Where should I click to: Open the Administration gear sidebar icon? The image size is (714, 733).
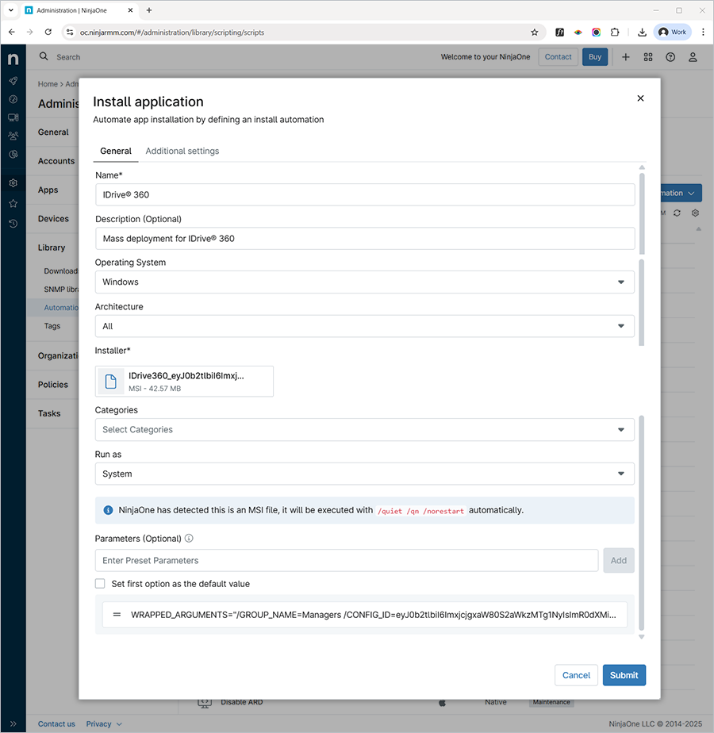pyautogui.click(x=13, y=182)
